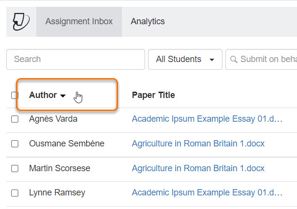
Task: Select the checkbox beside Ousmane Sembène
Action: [15, 144]
